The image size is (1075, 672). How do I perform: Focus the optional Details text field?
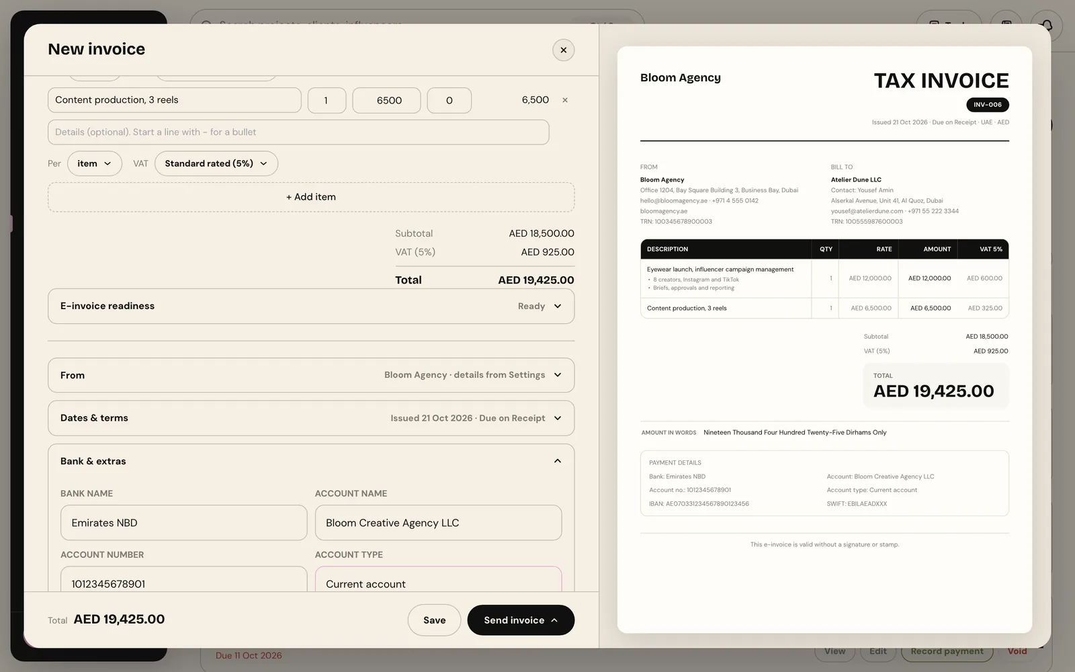coord(298,132)
